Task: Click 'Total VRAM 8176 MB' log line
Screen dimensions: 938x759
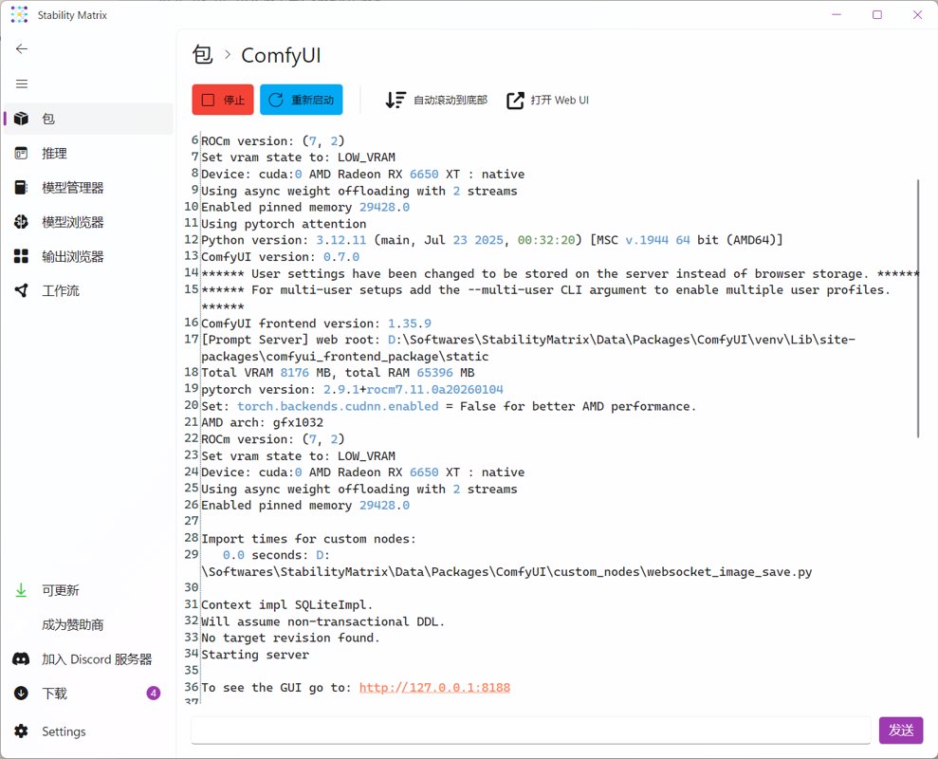Action: [x=338, y=372]
